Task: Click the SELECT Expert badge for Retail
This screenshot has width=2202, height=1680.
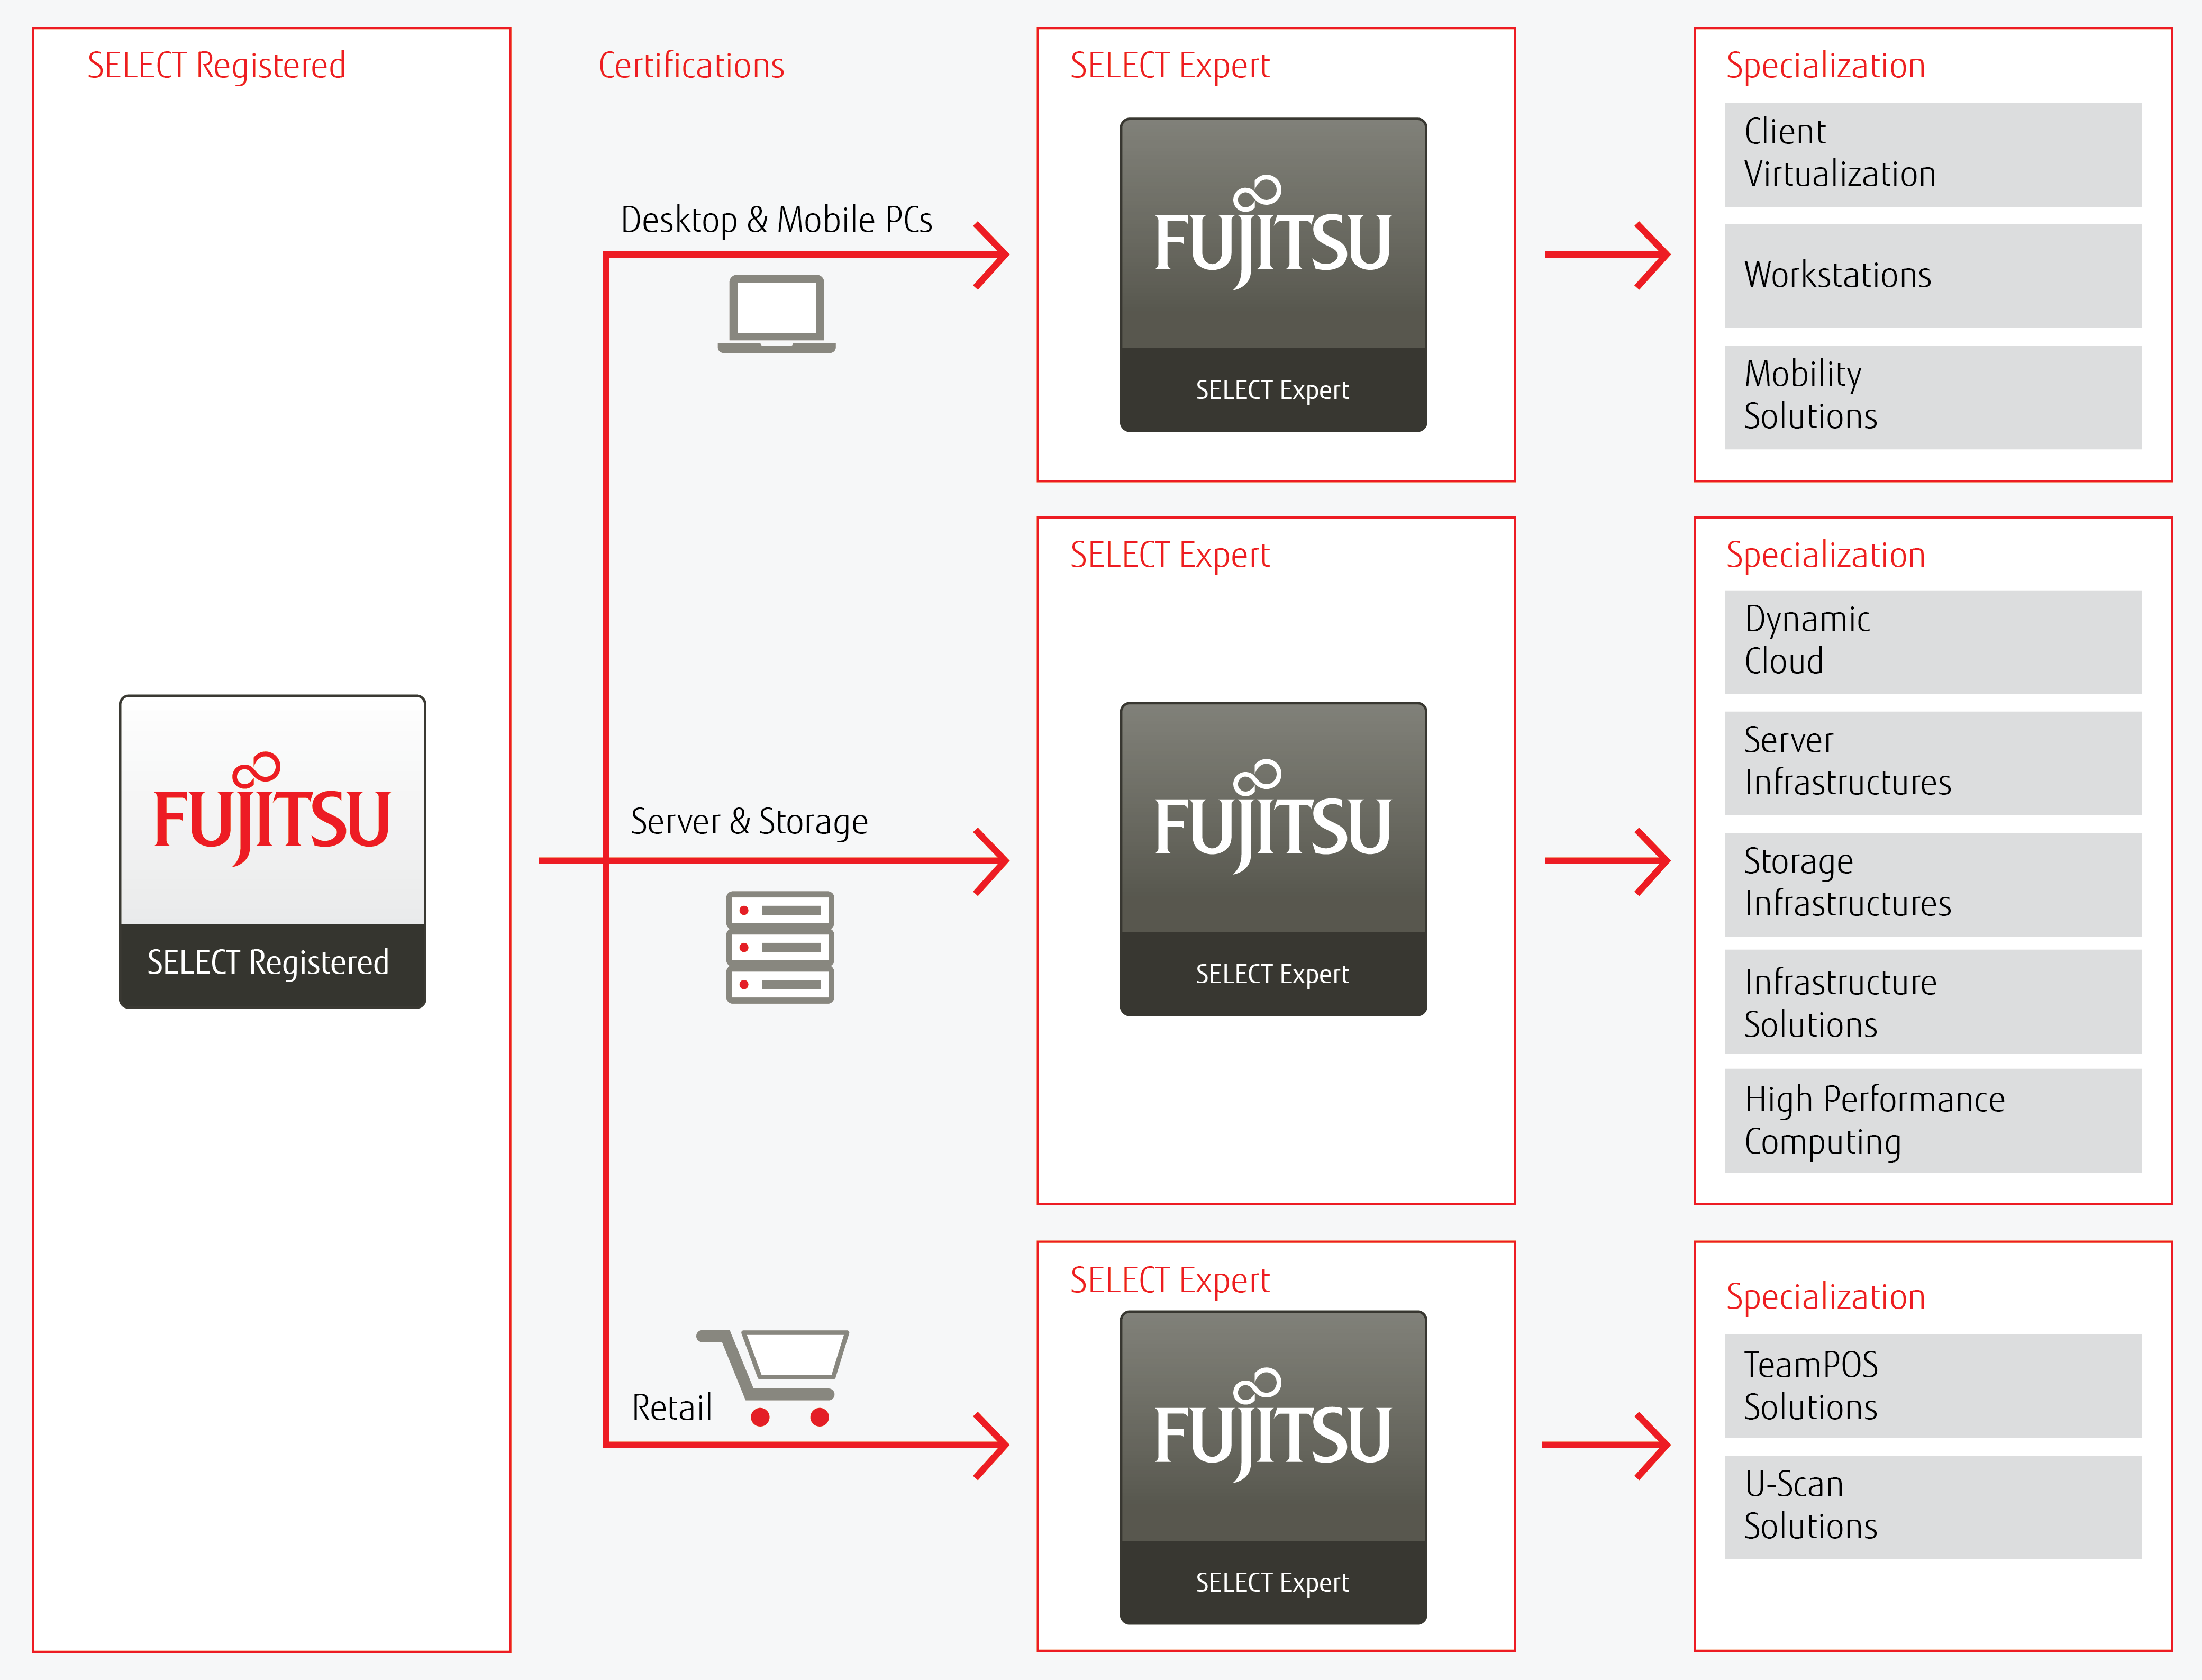Action: [x=1273, y=1467]
